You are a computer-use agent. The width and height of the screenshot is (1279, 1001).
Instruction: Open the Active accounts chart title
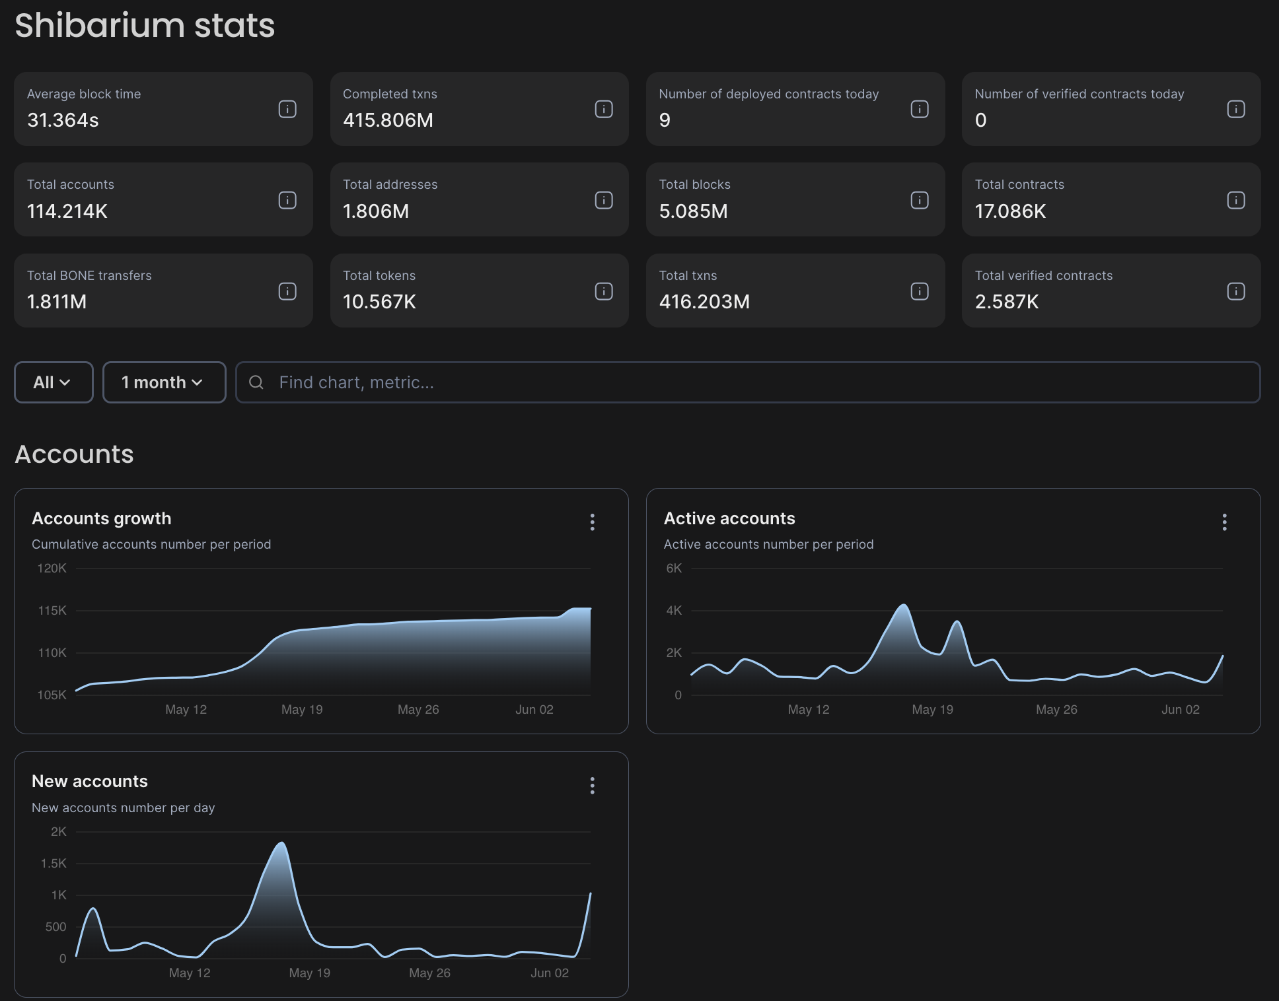pos(729,518)
